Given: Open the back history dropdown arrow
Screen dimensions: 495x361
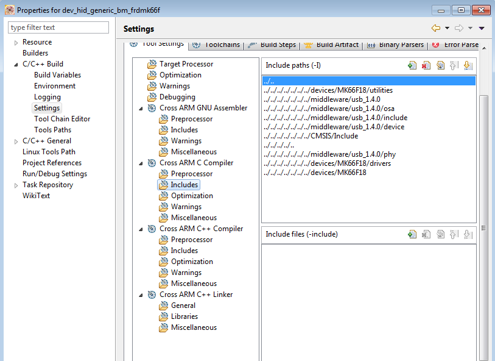Looking at the screenshot, I should coord(447,28).
